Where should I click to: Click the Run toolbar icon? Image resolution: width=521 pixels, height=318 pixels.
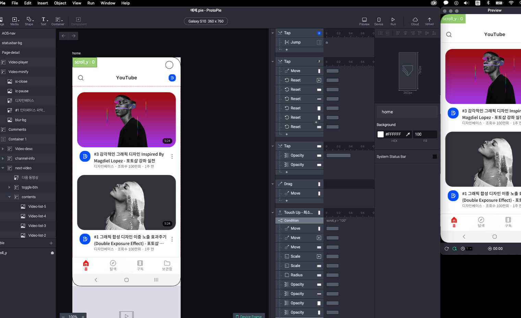pyautogui.click(x=393, y=21)
